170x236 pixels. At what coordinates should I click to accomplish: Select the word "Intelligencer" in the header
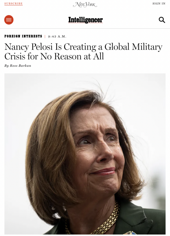(86, 20)
